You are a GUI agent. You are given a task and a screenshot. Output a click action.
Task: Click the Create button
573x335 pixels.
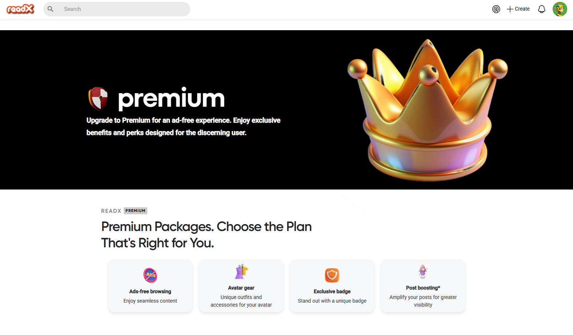click(518, 9)
